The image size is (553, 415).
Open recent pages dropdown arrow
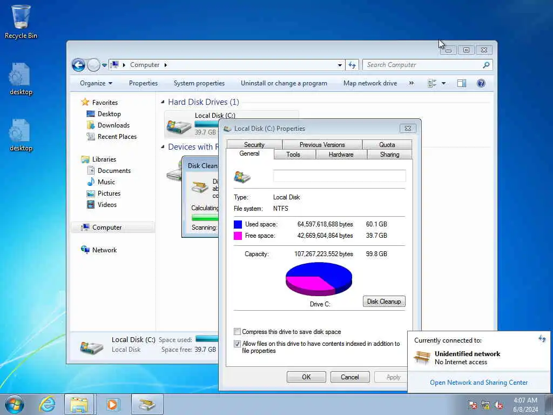pyautogui.click(x=104, y=65)
